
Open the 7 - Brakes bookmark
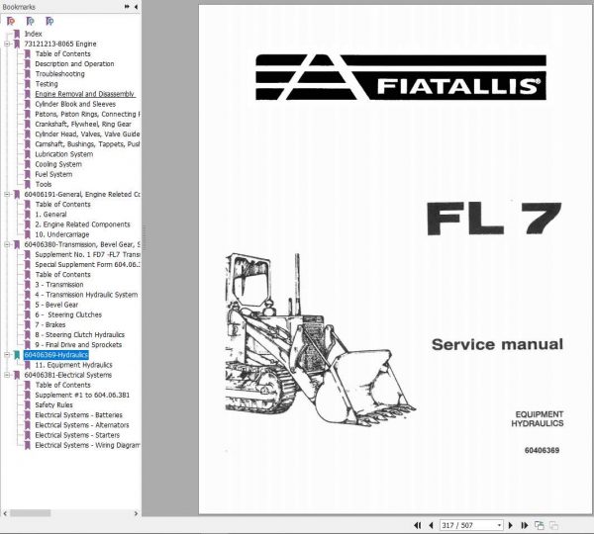[50, 324]
